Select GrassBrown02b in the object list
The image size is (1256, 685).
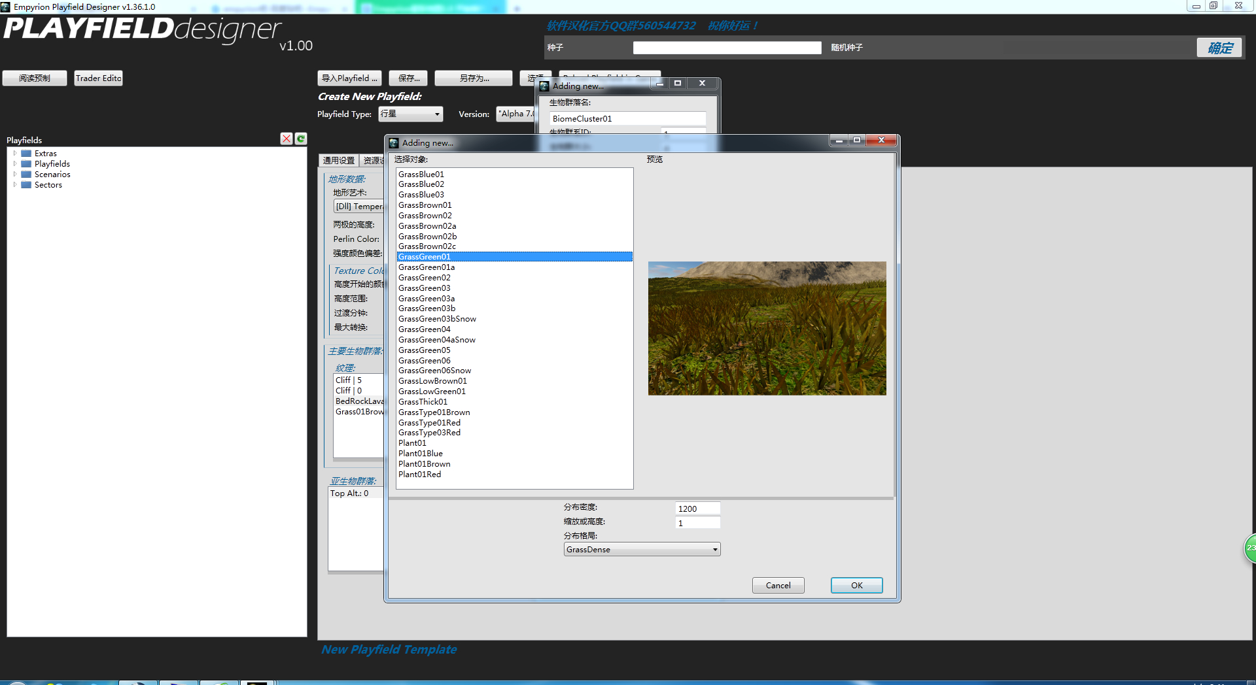pos(514,237)
